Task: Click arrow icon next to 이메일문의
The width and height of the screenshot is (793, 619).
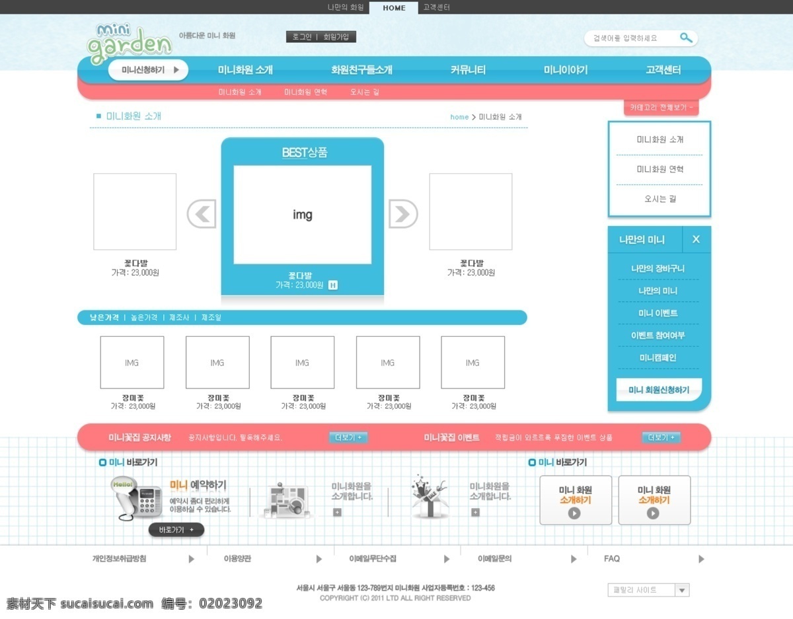Action: click(574, 559)
